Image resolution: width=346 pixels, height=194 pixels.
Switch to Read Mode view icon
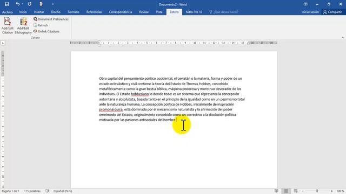276,191
